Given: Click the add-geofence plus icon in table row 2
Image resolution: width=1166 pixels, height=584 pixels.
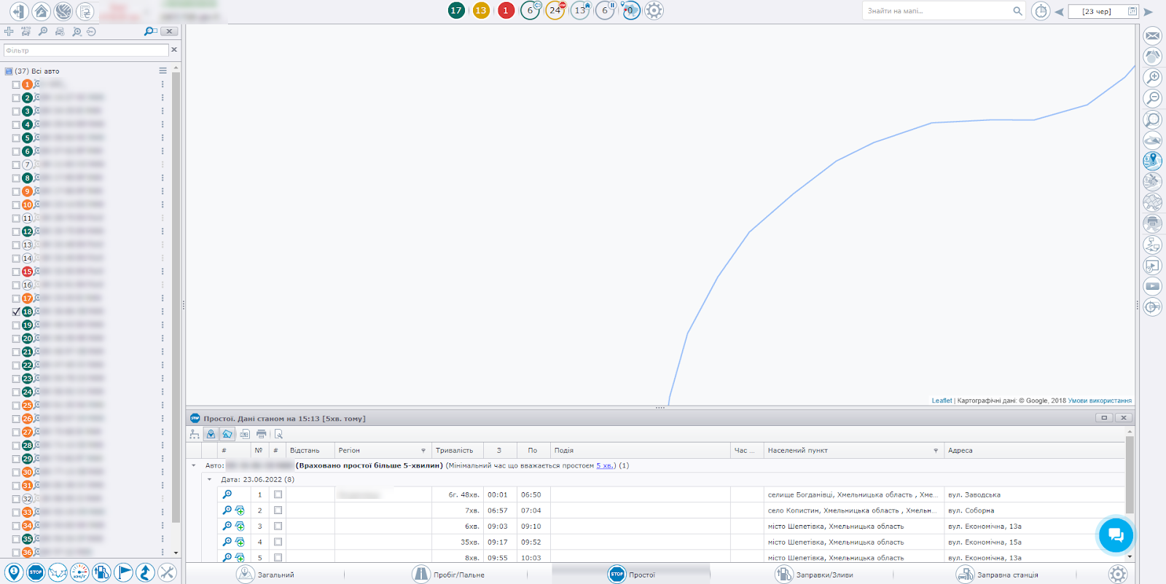Looking at the screenshot, I should [x=240, y=510].
